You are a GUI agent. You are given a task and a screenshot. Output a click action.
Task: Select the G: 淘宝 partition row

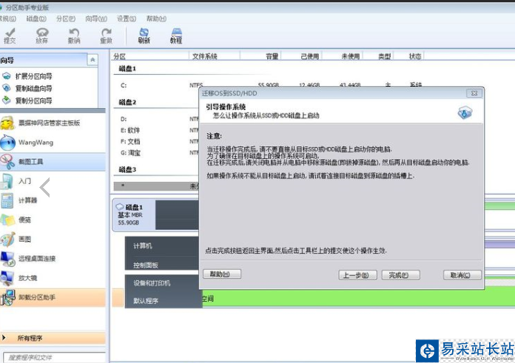point(156,152)
